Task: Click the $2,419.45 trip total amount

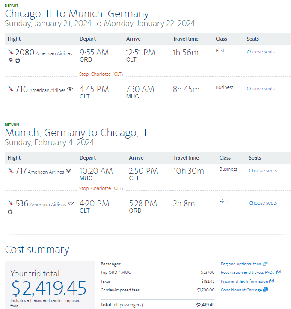Action: (x=49, y=288)
